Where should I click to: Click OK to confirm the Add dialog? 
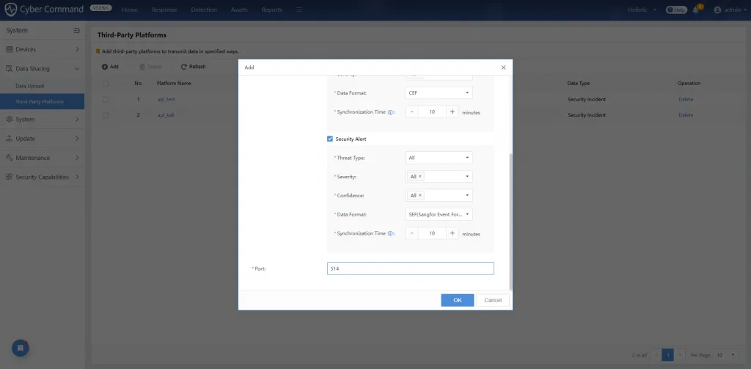click(x=458, y=300)
